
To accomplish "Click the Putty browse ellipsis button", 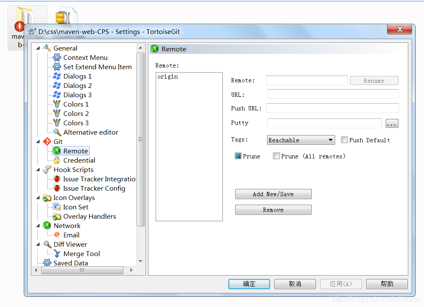I will tap(392, 124).
